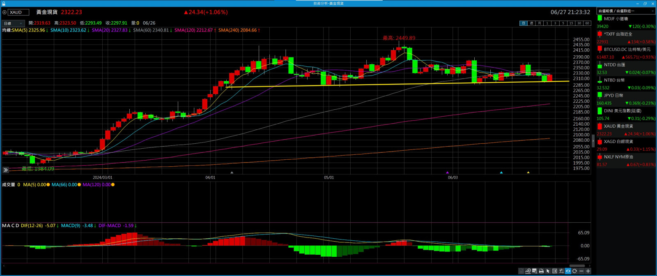The image size is (657, 276).
Task: Expand the double-chevron panel at chart bottom-left
Action: 6,170
